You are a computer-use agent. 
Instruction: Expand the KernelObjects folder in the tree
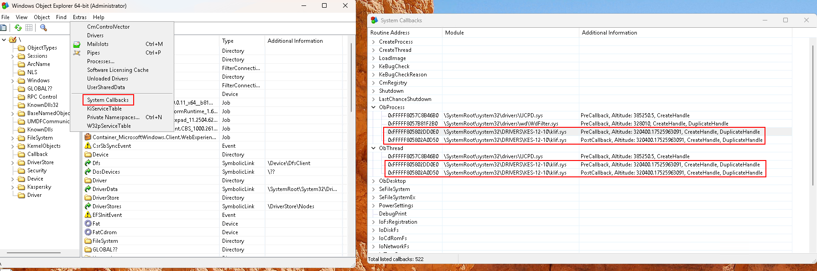[x=13, y=146]
